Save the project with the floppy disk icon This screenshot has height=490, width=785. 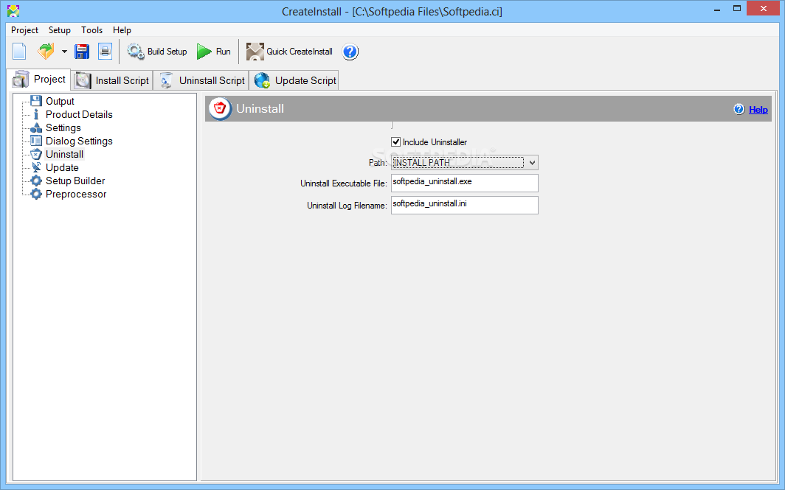(82, 52)
